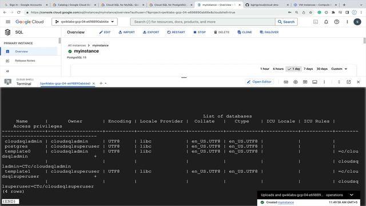Open a new browser tab

(344, 5)
